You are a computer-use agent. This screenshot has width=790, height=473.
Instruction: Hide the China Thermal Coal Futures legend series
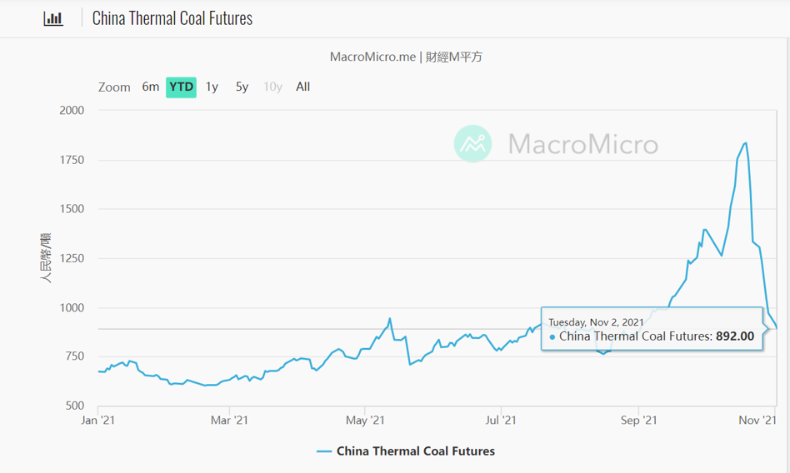click(415, 451)
